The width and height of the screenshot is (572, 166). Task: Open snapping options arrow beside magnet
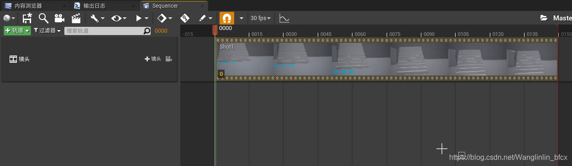click(241, 18)
